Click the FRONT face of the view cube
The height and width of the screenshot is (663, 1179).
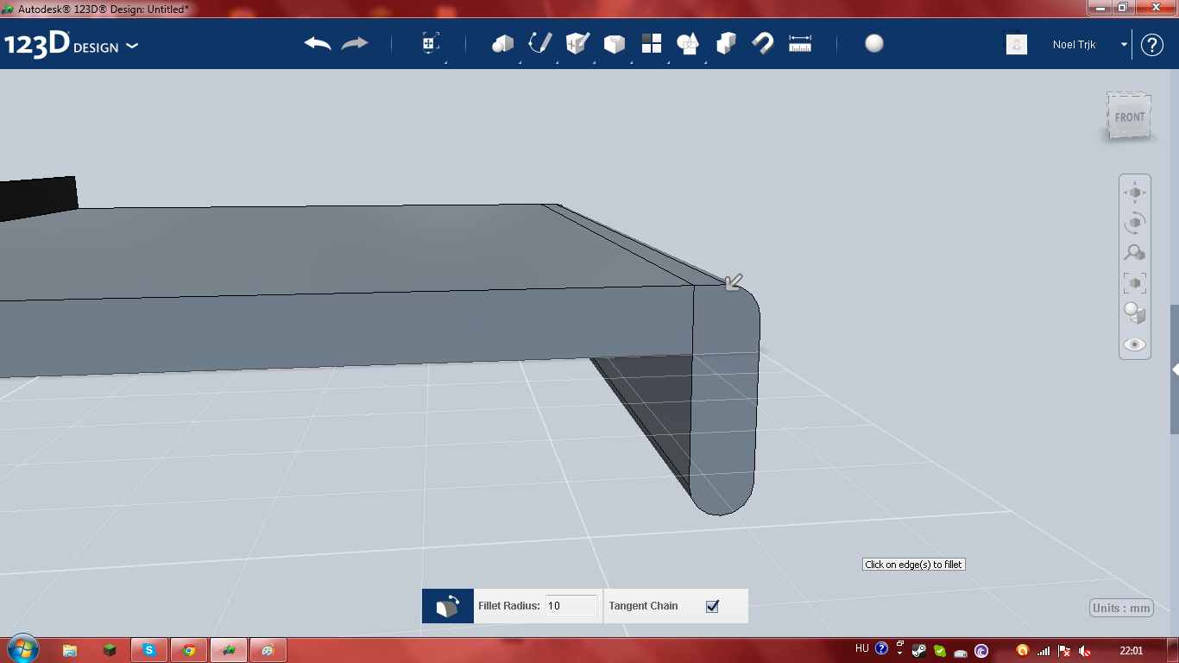(x=1130, y=117)
